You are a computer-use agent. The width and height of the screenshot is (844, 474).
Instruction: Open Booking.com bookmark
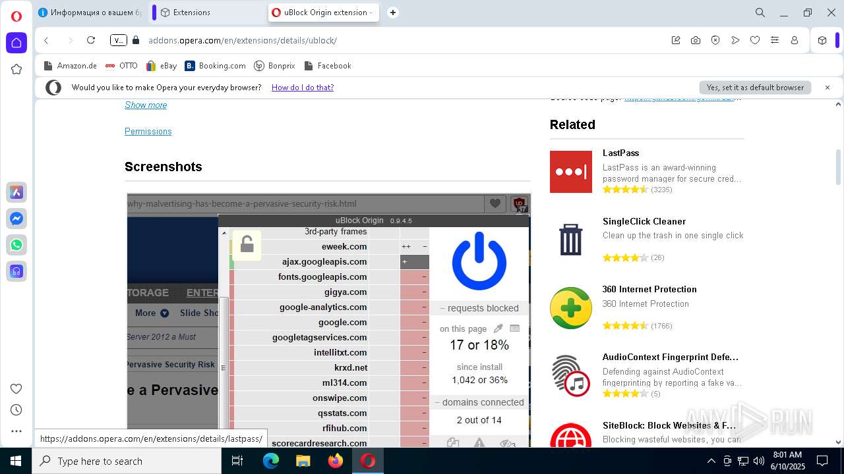coord(215,66)
